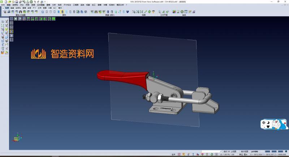This screenshot has height=157, width=289.
Task: Click the Save floppy-disk icon in the quick access bar
Action: tap(17, 2)
